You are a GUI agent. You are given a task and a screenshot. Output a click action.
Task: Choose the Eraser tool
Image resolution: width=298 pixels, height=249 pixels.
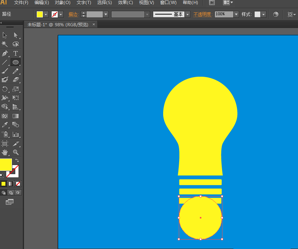[16, 79]
